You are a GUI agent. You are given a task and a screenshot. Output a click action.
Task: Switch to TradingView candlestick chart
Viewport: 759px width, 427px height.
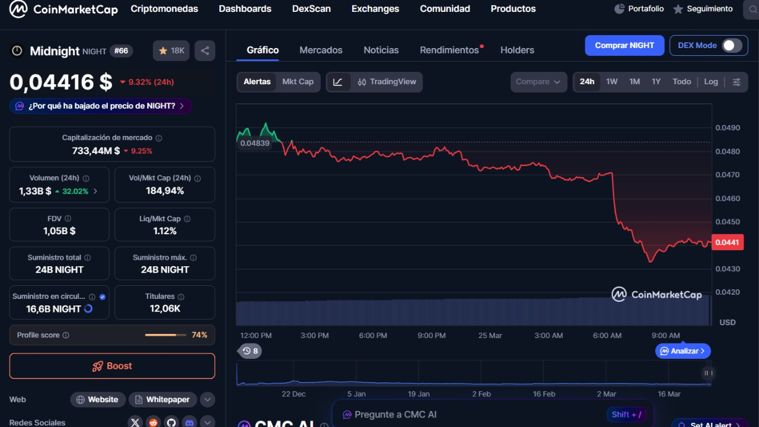pos(387,82)
